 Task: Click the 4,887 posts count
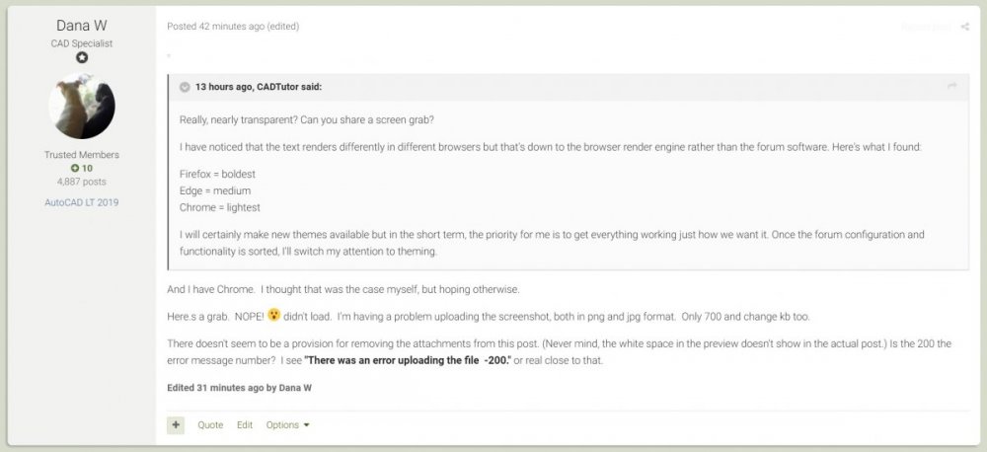(83, 182)
